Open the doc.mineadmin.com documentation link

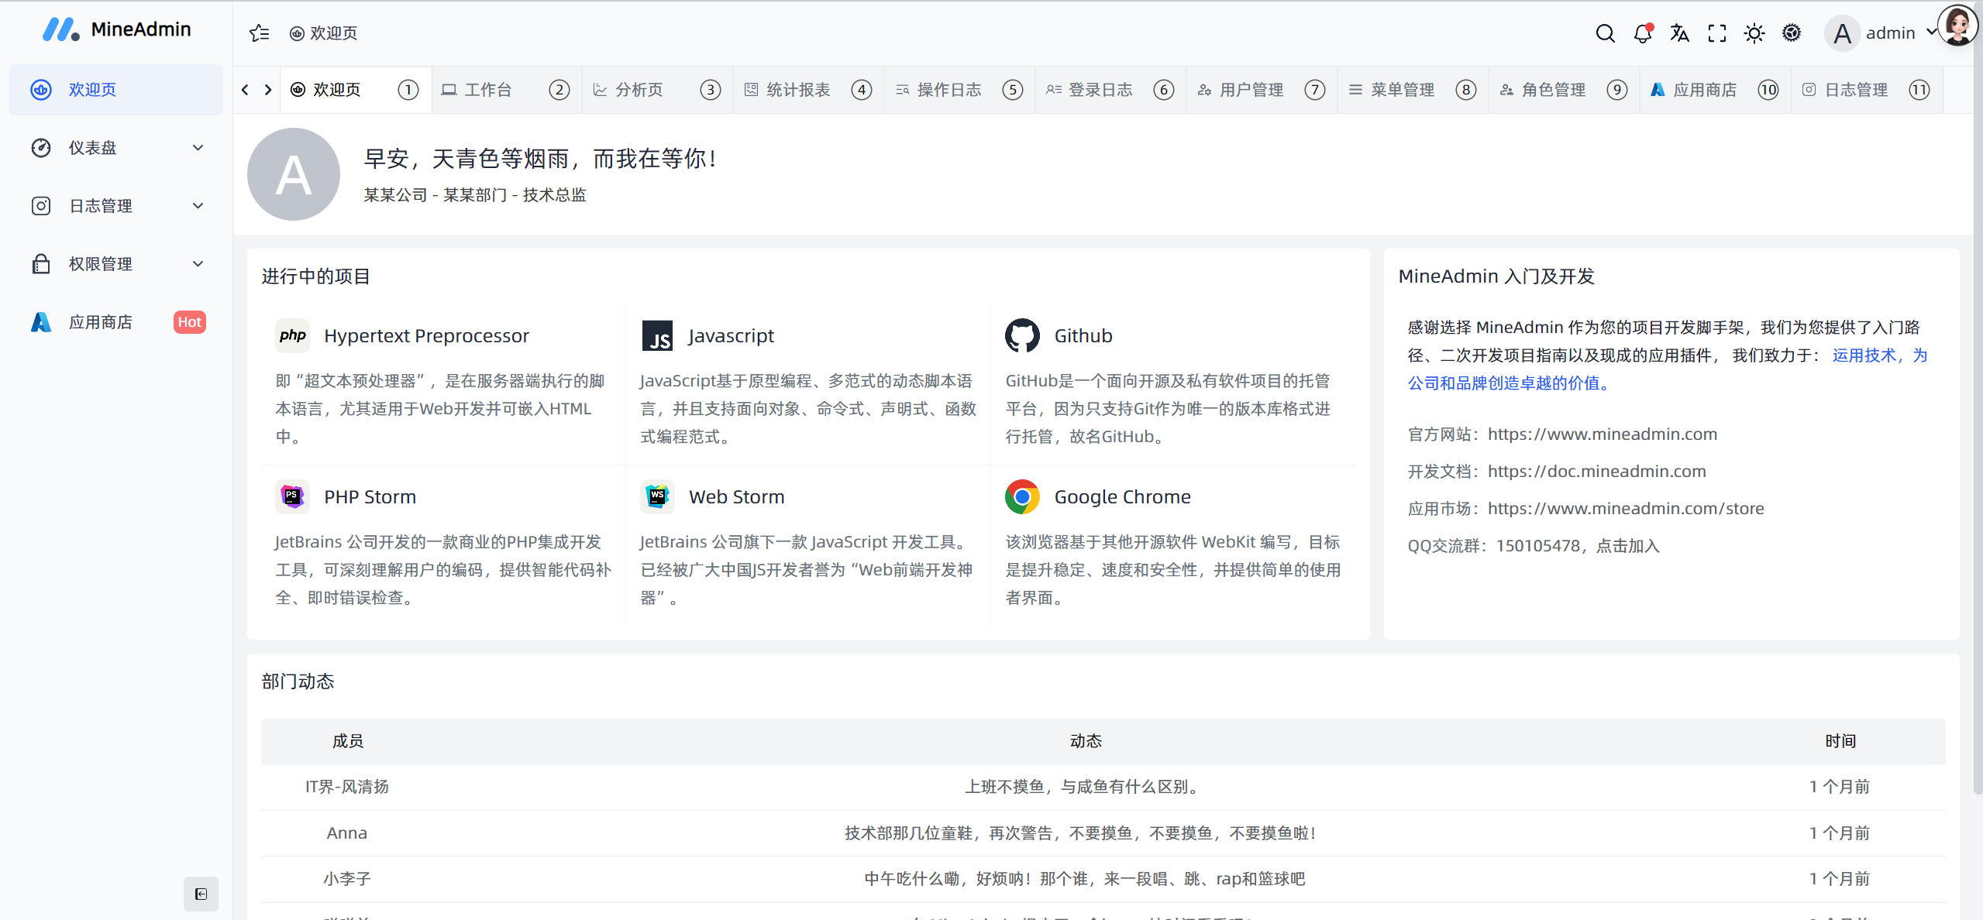(x=1596, y=471)
